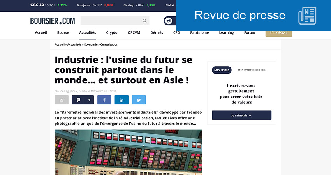The height and width of the screenshot is (175, 331).
Task: Open the Bourse menu item
Action: click(x=63, y=33)
